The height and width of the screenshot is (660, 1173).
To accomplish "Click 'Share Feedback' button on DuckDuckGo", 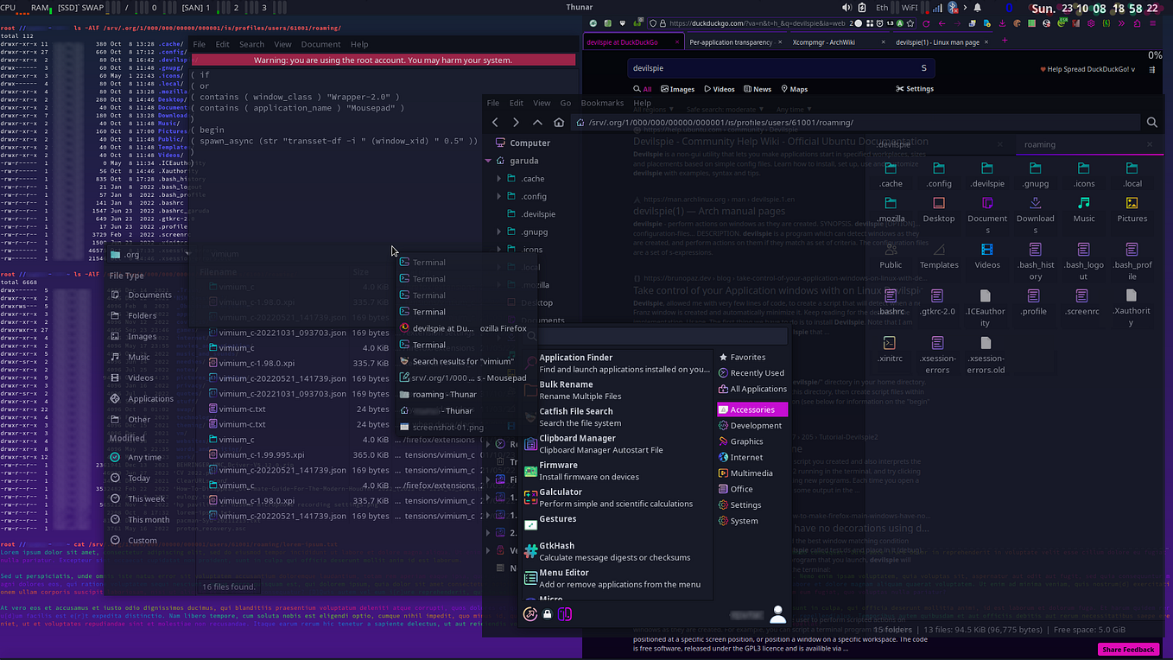I will point(1128,650).
